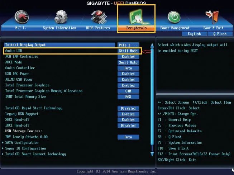Select the PNY Lovely Attache 0.00 label
Screen dimensions: 234x175
pyautogui.click(x=27, y=137)
